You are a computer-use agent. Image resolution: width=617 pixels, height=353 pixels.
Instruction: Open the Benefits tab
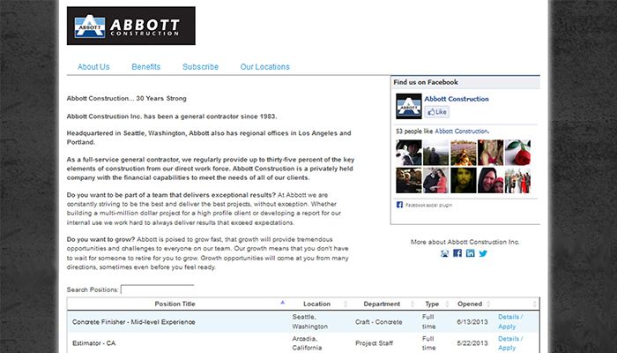(146, 67)
